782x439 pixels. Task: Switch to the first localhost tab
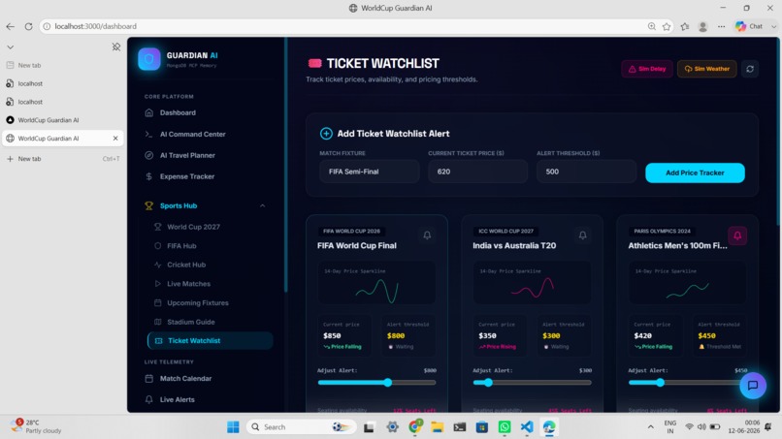tap(62, 83)
